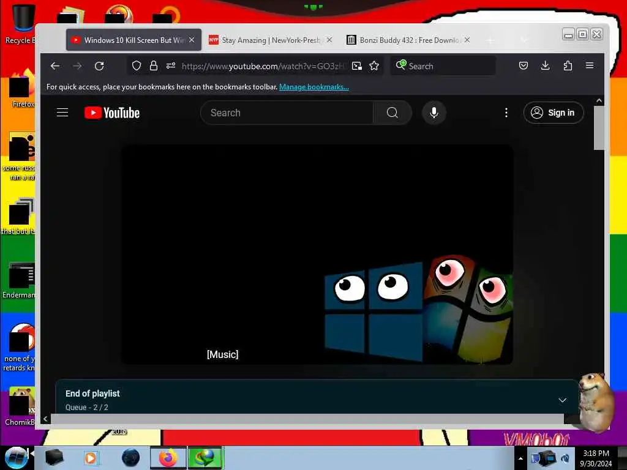
Task: Bookmark this page with the star
Action: [x=374, y=66]
